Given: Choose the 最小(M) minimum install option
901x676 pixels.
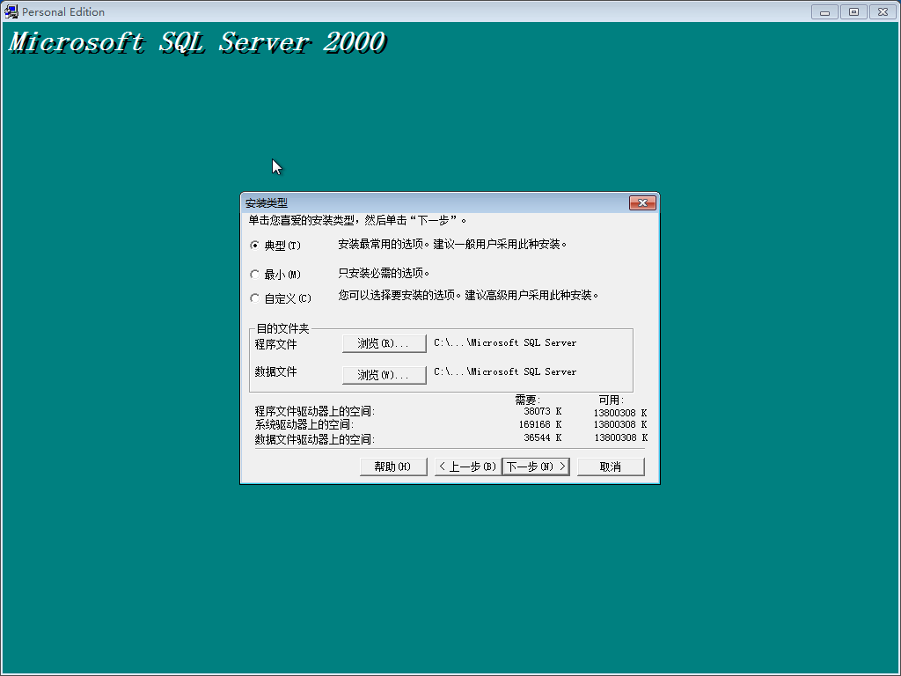Looking at the screenshot, I should click(255, 275).
